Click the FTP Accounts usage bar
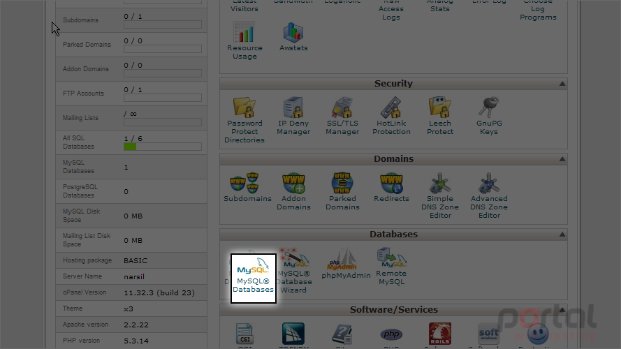This screenshot has height=349, width=621. tap(163, 98)
